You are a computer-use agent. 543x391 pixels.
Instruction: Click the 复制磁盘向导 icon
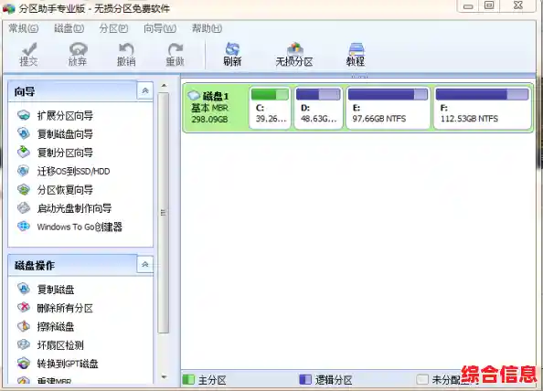(24, 133)
